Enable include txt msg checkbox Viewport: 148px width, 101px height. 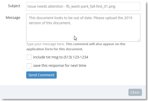29,57
